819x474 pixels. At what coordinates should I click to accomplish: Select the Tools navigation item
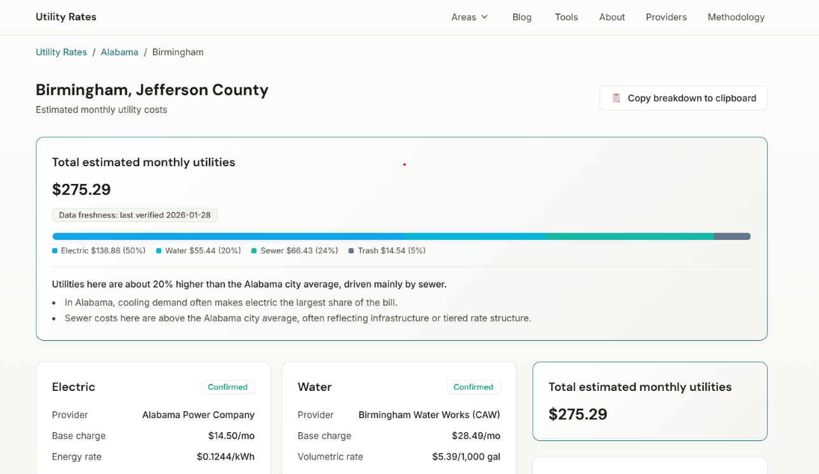click(x=566, y=17)
